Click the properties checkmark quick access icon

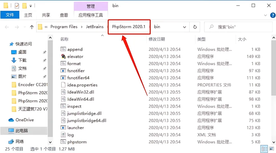click(17, 6)
